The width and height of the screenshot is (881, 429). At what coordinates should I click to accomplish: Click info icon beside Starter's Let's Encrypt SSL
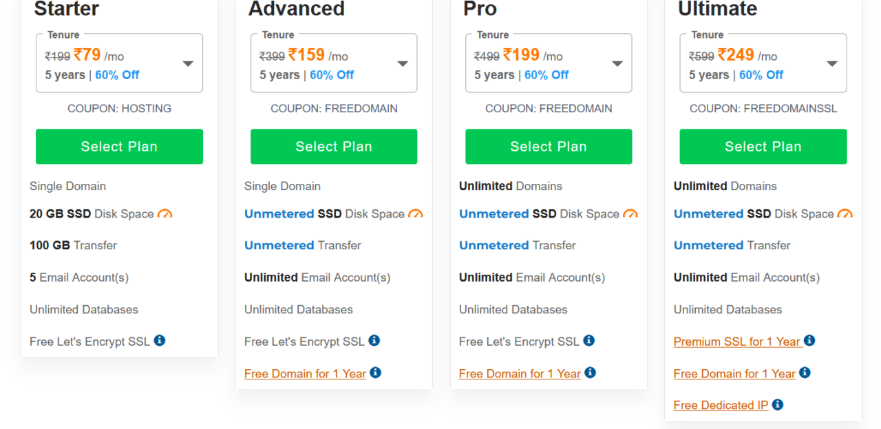160,340
